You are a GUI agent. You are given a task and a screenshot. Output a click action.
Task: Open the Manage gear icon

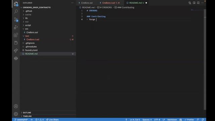point(16,114)
